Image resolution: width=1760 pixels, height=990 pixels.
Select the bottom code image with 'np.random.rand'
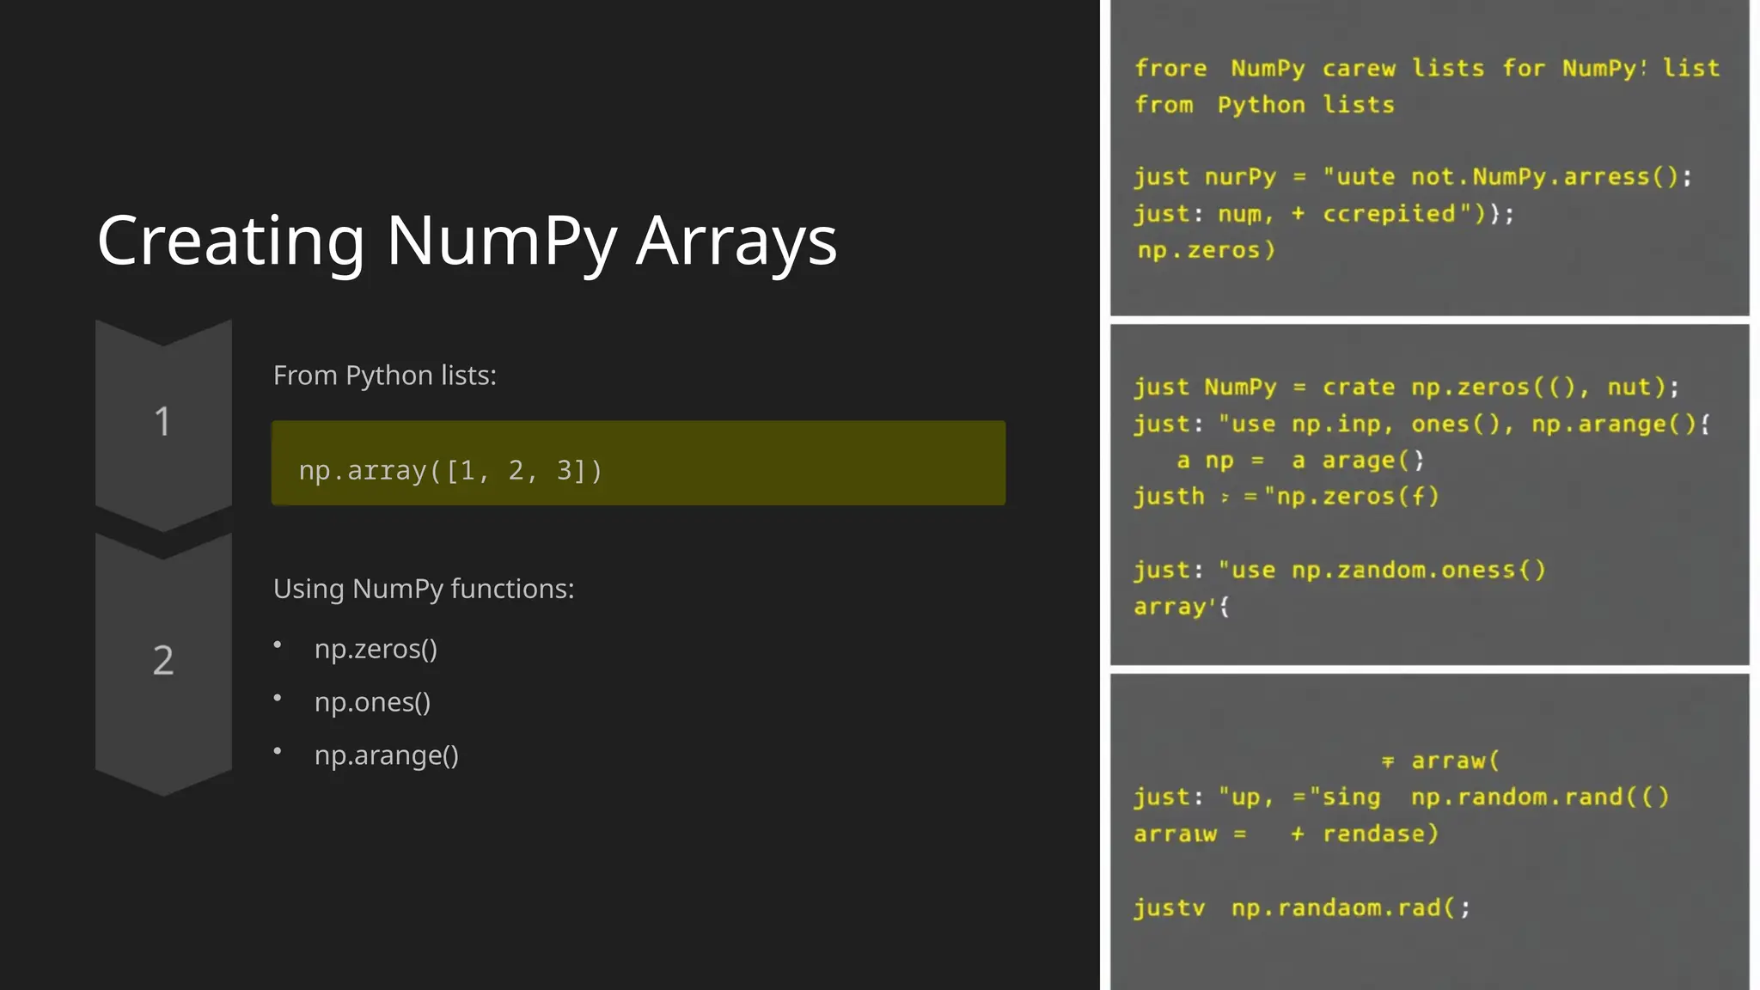point(1429,832)
